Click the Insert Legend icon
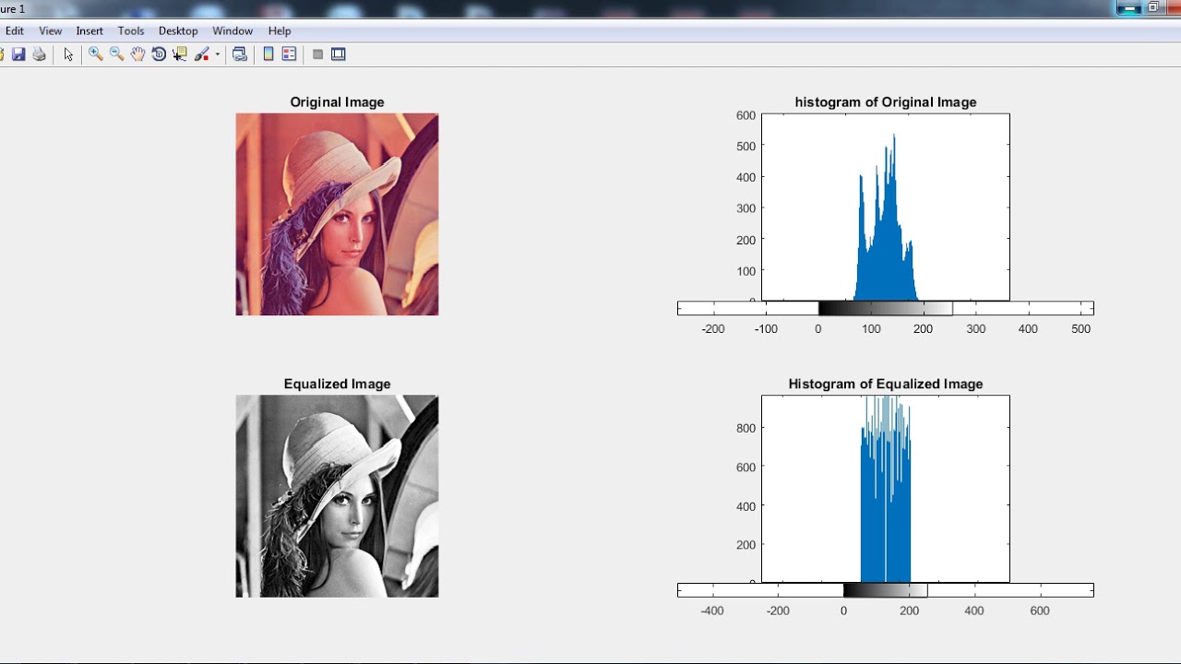The width and height of the screenshot is (1181, 664). (x=289, y=54)
